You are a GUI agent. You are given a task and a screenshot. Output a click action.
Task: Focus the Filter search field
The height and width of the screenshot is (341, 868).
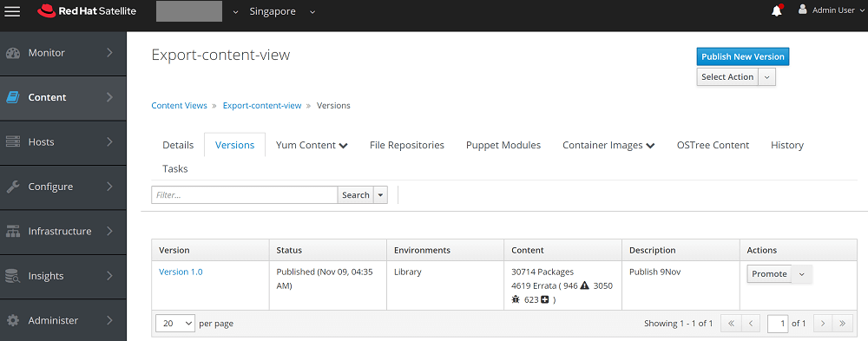click(244, 195)
